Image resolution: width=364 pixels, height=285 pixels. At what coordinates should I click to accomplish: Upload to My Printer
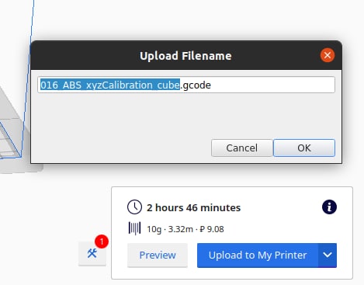coord(258,255)
